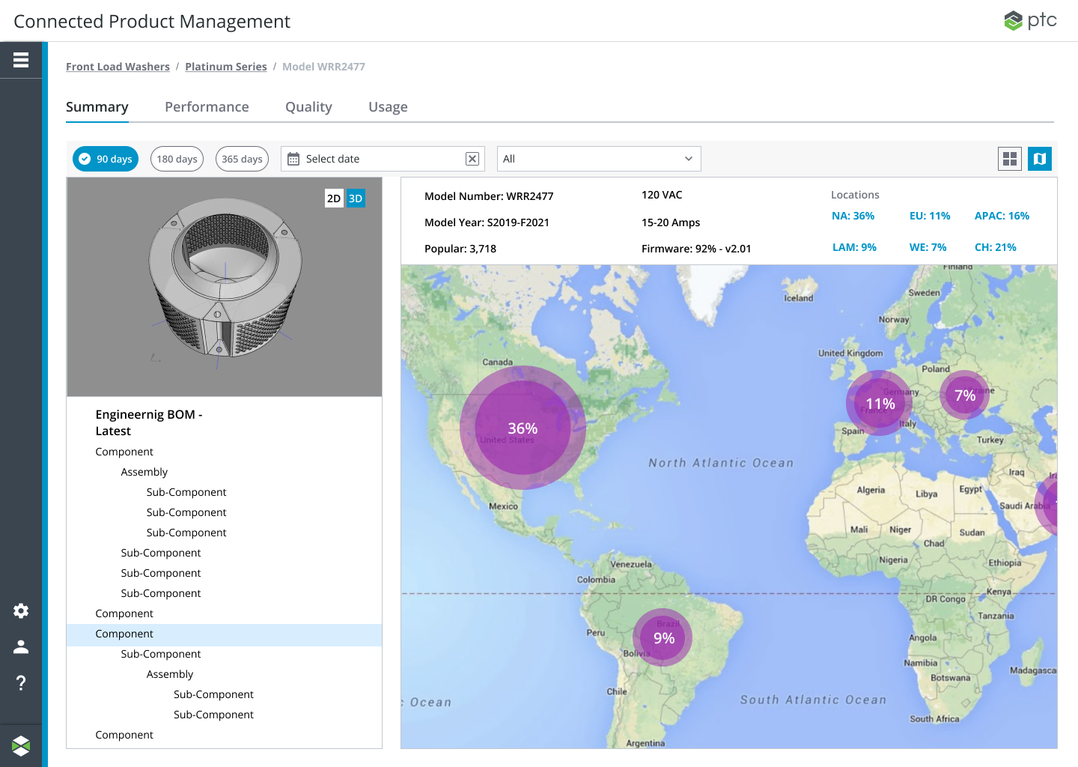The width and height of the screenshot is (1078, 767).
Task: Open the All dropdown filter
Action: pos(599,159)
